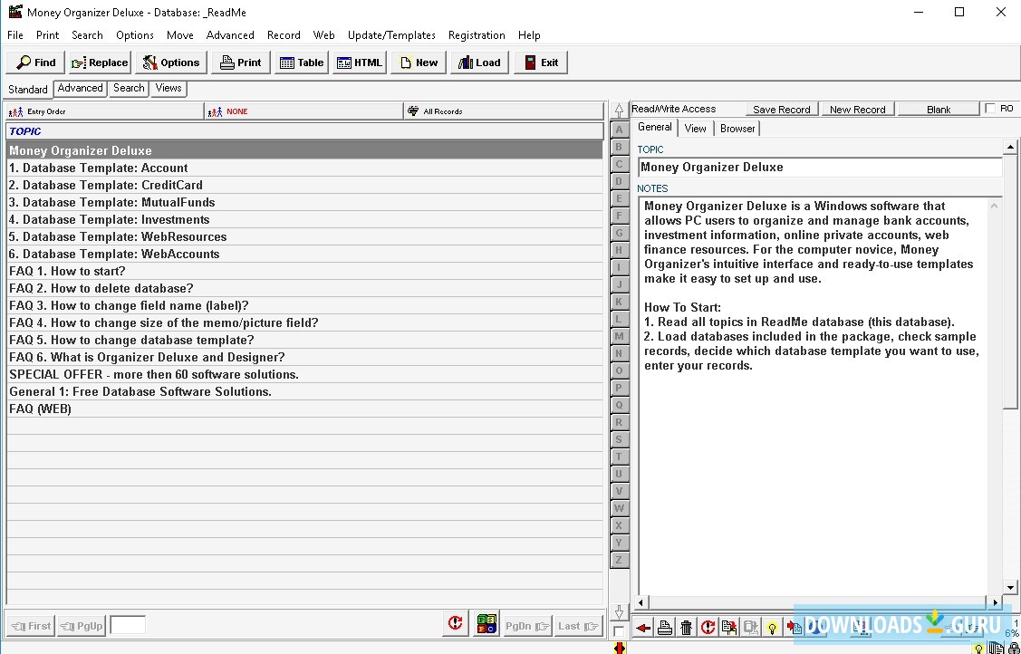
Task: Open the All Records filter selector
Action: [504, 111]
